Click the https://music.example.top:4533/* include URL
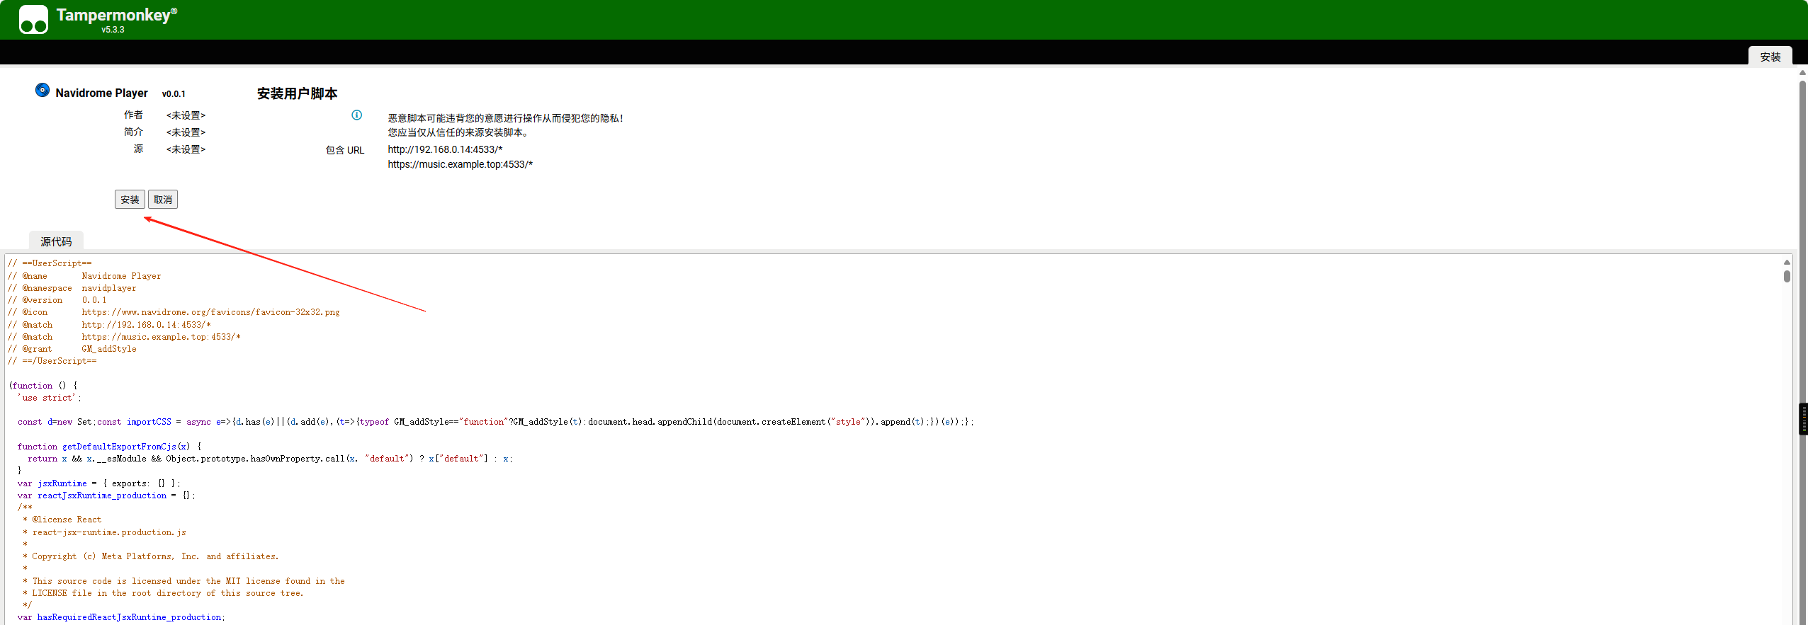The image size is (1808, 625). click(460, 164)
